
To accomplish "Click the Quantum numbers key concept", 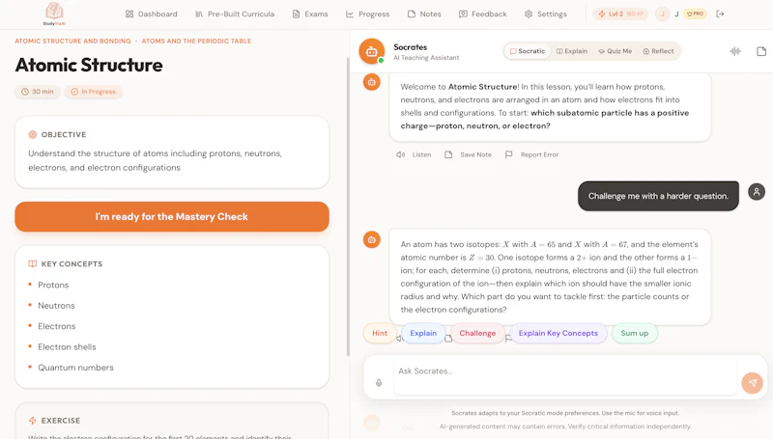I will [75, 368].
